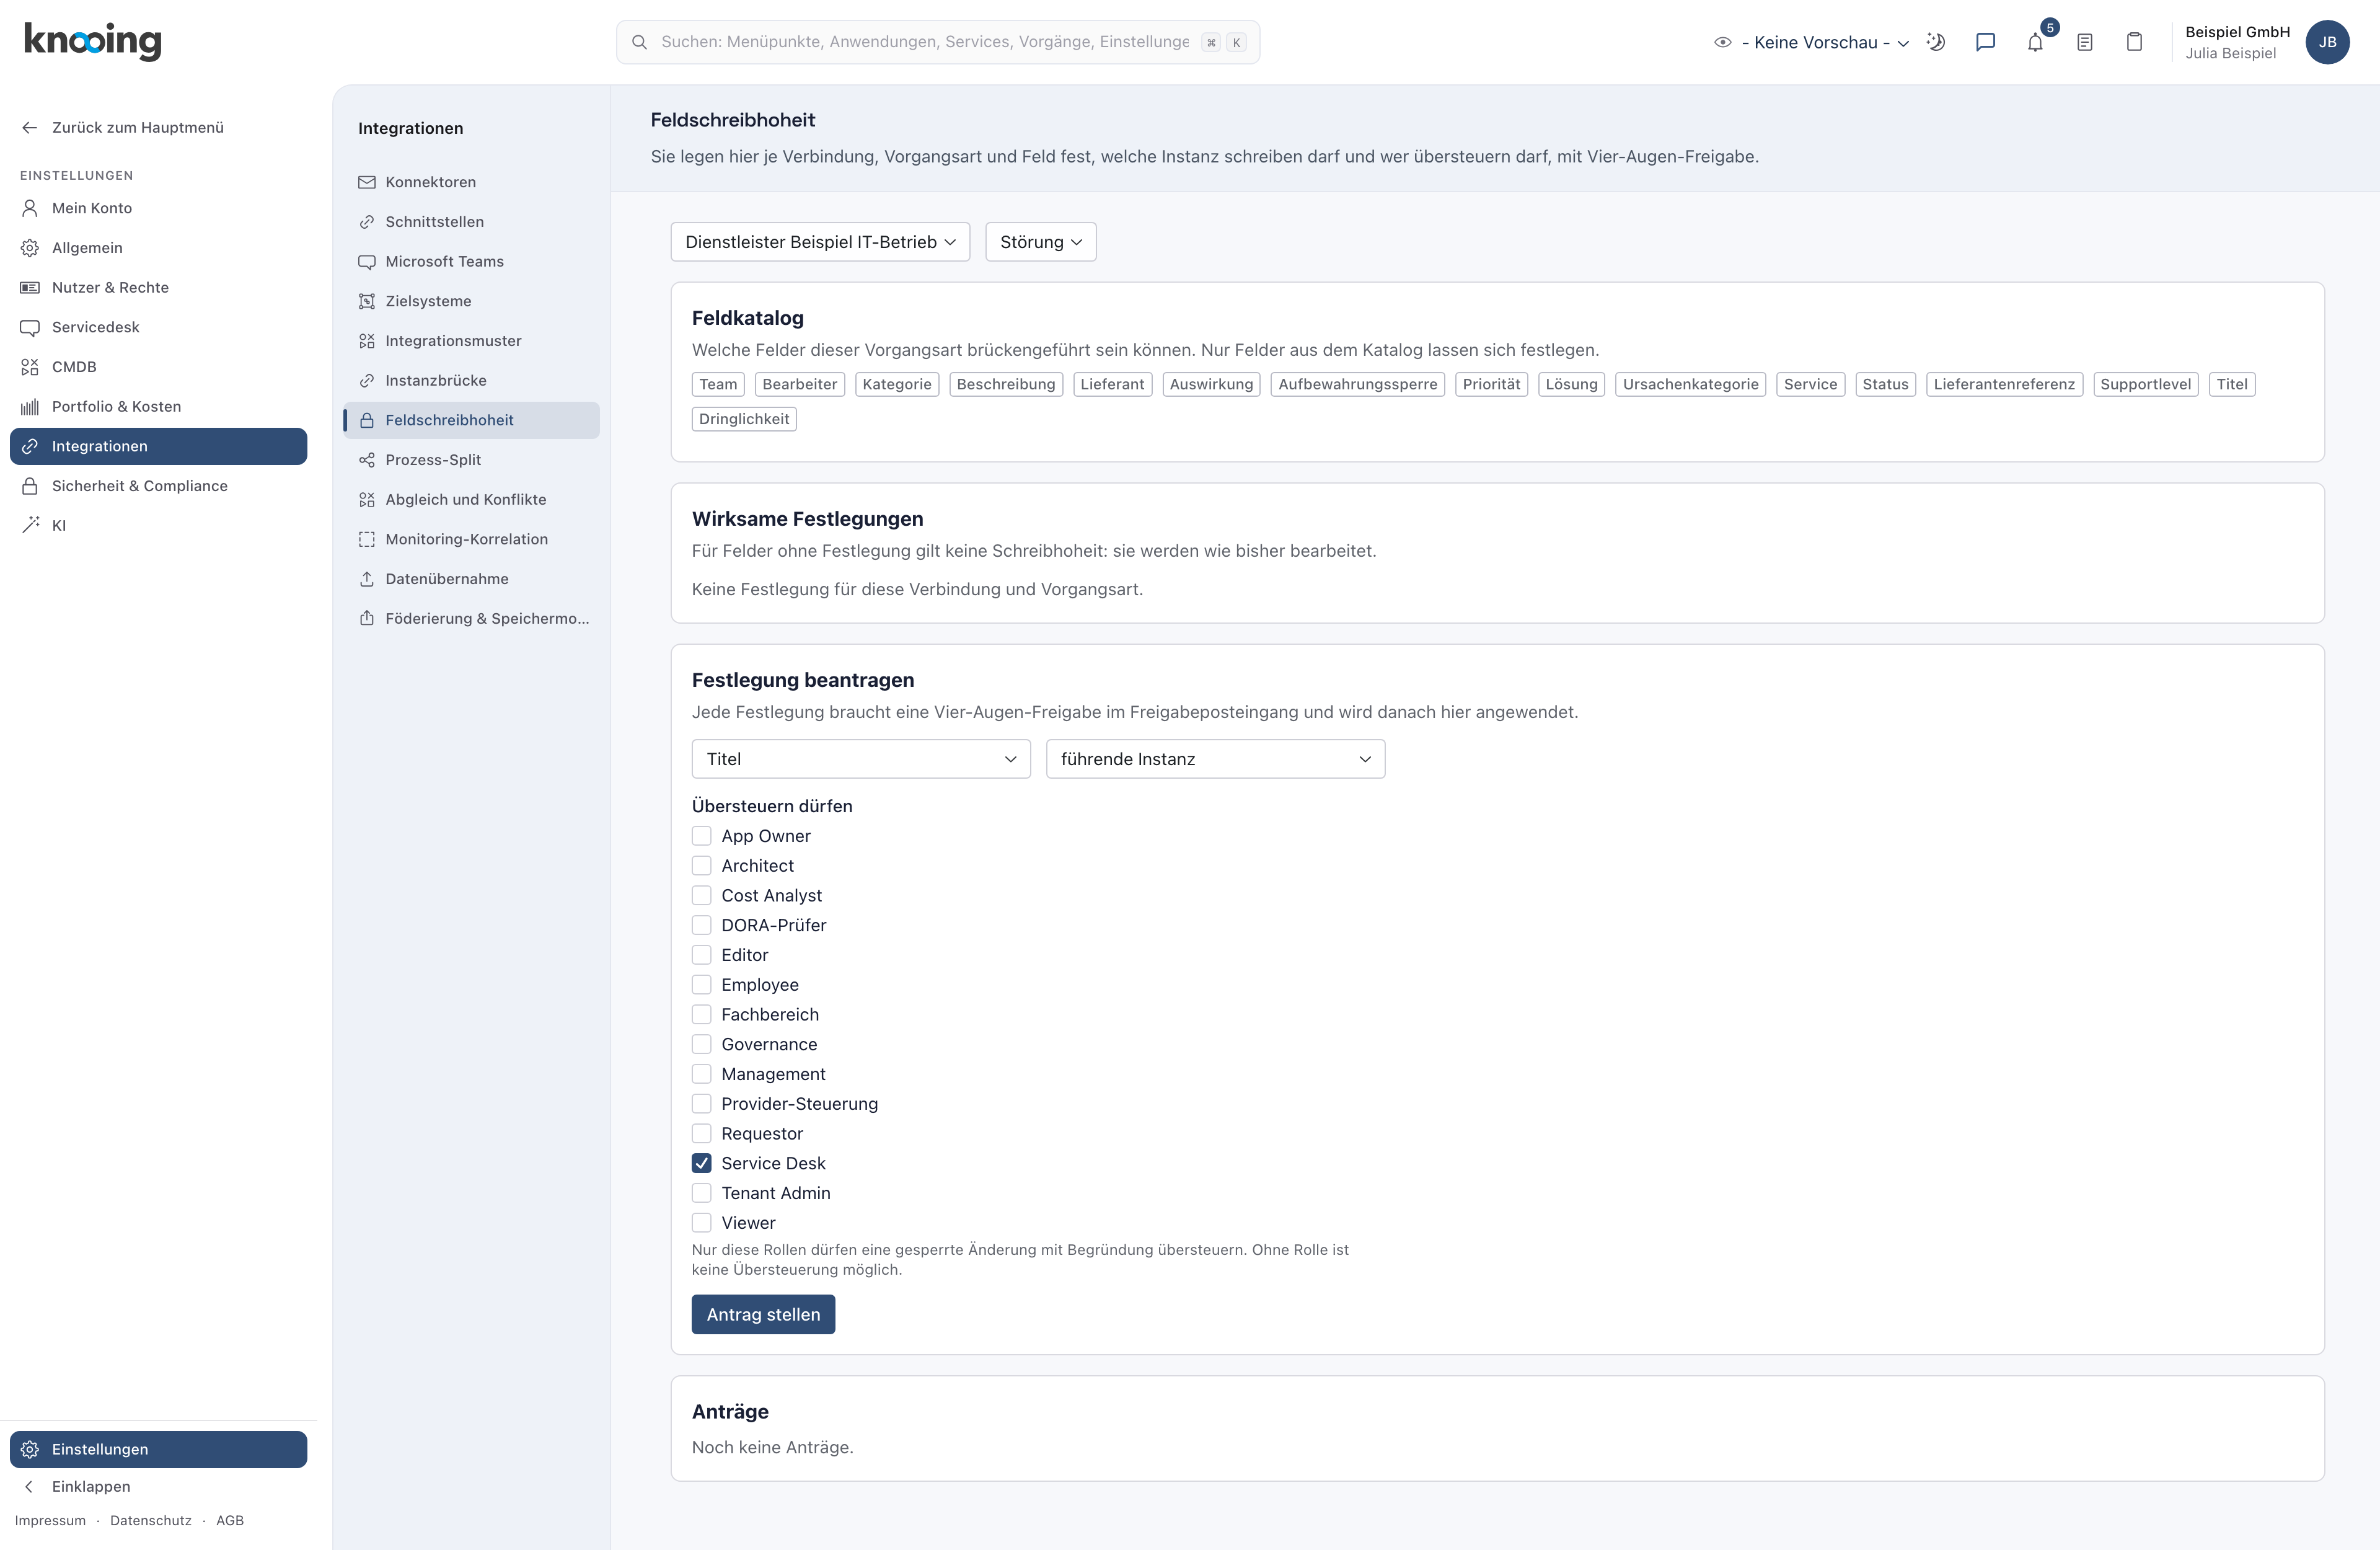Click the eye icon beside Keine Vorschau
Screen dimensions: 2380x1550
point(1722,42)
